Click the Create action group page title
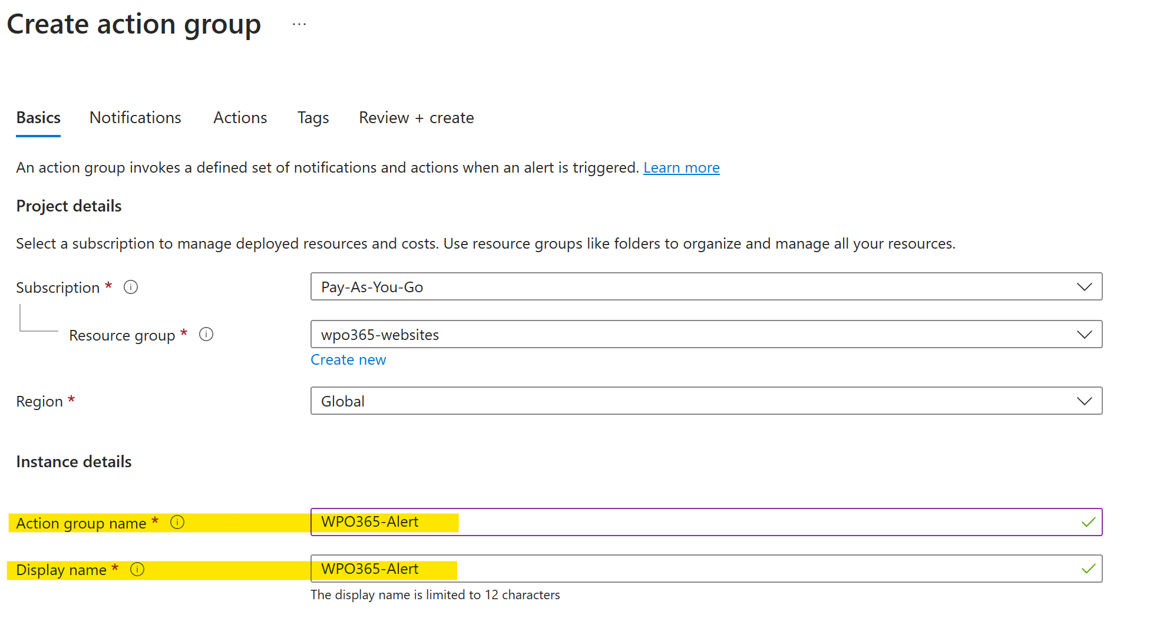This screenshot has height=621, width=1150. (x=134, y=25)
